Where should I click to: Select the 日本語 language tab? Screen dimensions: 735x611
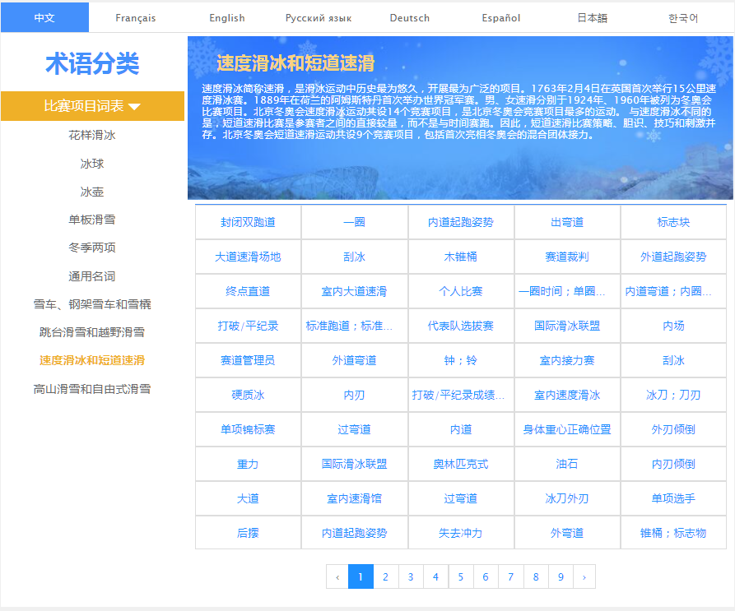point(591,17)
